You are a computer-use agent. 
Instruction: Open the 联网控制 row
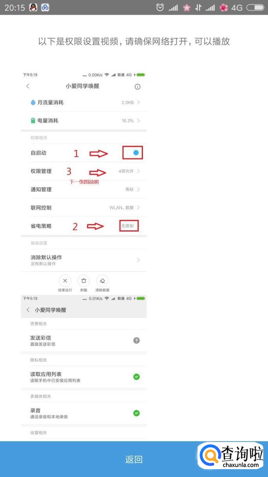pos(84,207)
